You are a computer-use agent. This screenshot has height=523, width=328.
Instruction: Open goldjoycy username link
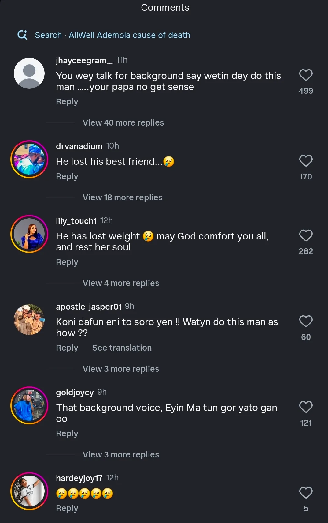(75, 393)
